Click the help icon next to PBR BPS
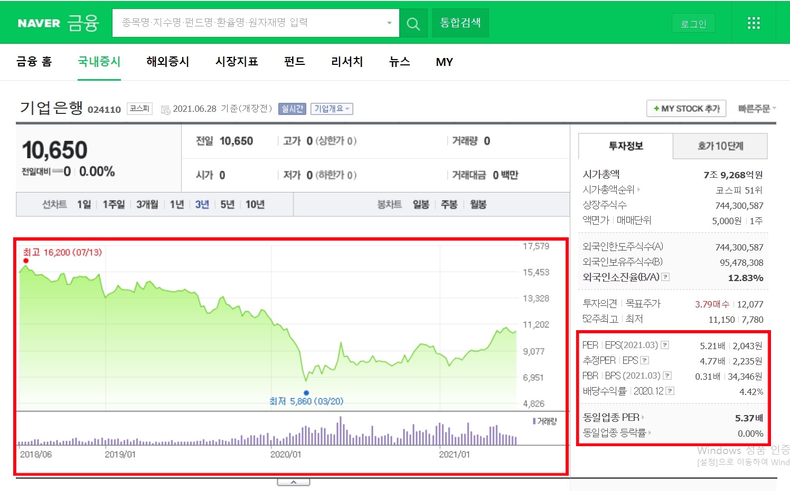The height and width of the screenshot is (491, 790). point(667,376)
